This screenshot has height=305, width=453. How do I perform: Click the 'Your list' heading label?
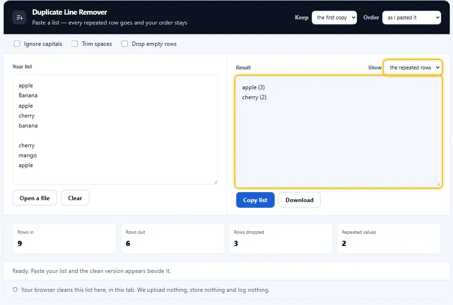[22, 67]
